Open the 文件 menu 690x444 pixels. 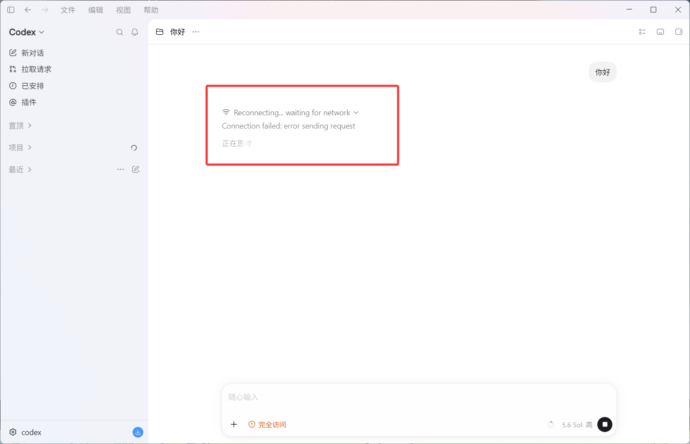tap(68, 10)
